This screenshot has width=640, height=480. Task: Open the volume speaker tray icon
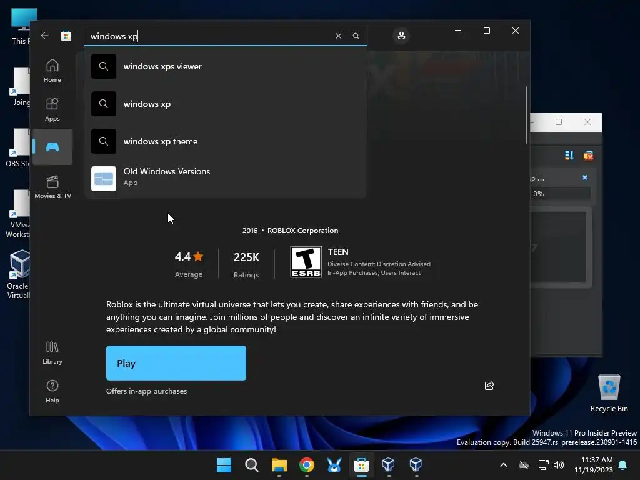pyautogui.click(x=559, y=465)
